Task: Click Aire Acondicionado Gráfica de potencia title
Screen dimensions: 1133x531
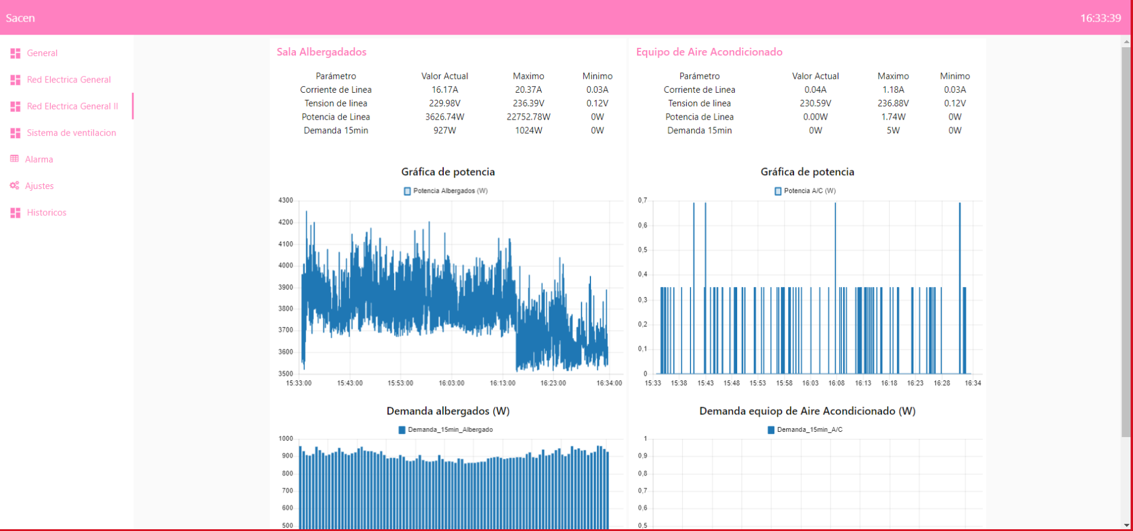Action: point(807,172)
